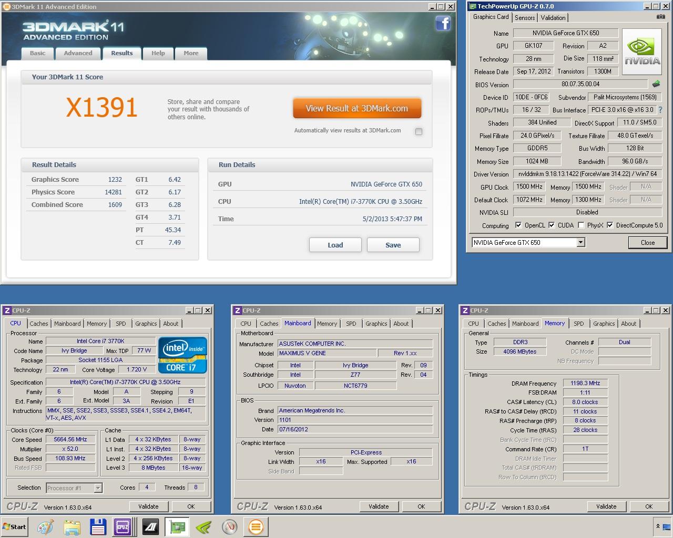Open the Help tab in 3DMark

tap(158, 53)
